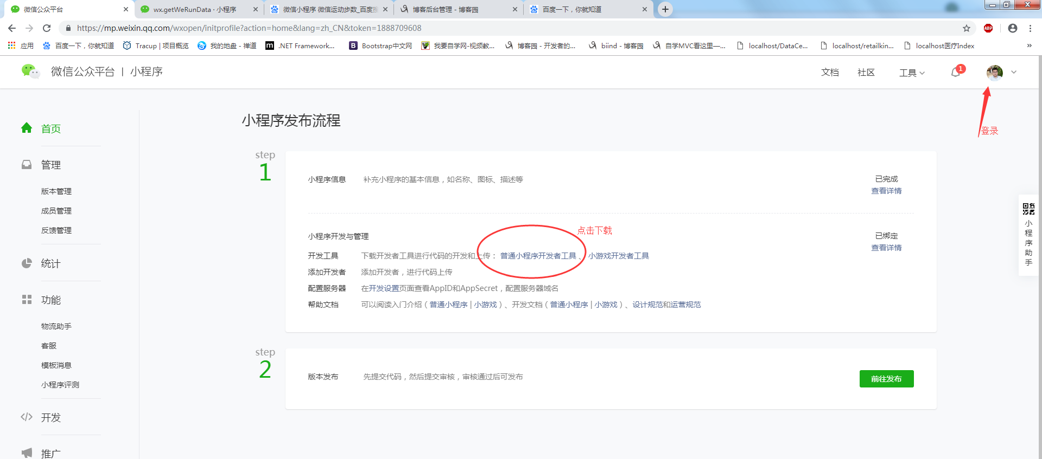Screen dimensions: 1042x459
Task: Switch to wx.getWeRunData tab
Action: [x=199, y=9]
